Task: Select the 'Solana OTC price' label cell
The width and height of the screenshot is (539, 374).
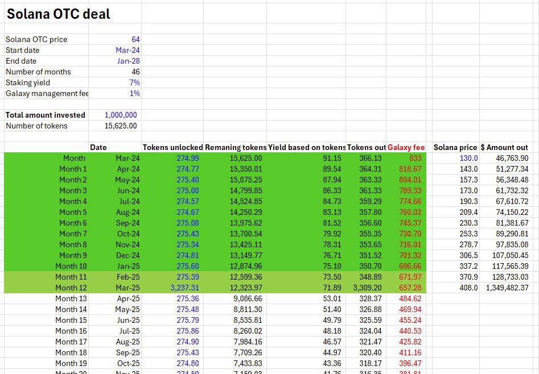Action: [36, 39]
